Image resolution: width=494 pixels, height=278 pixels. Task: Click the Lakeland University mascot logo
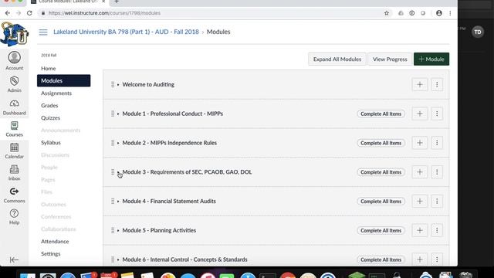[x=14, y=34]
